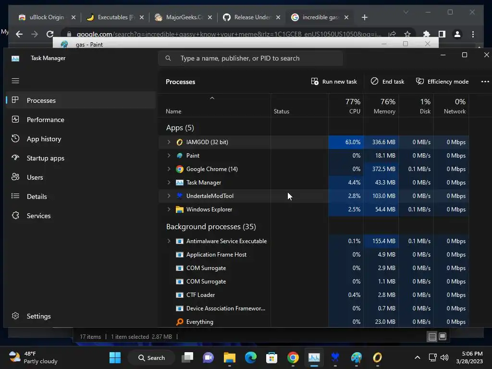This screenshot has height=369, width=492.
Task: Click the Processes icon in sidebar
Action: click(x=15, y=100)
